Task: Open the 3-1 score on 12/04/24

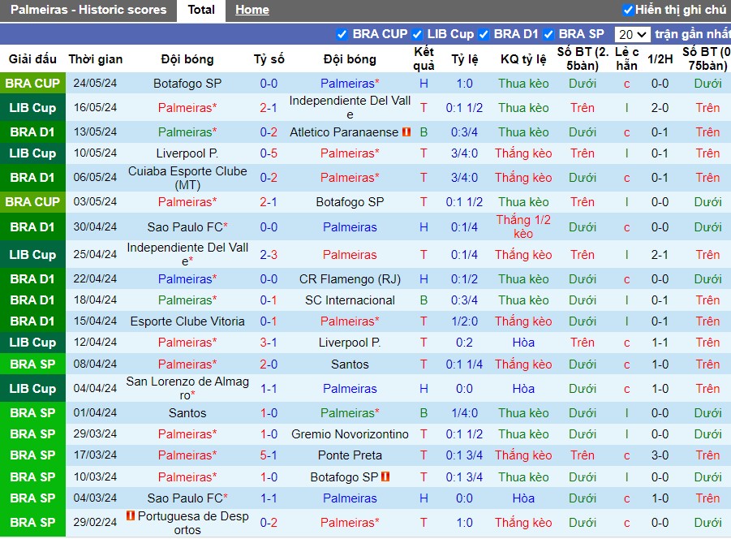Action: pyautogui.click(x=269, y=343)
